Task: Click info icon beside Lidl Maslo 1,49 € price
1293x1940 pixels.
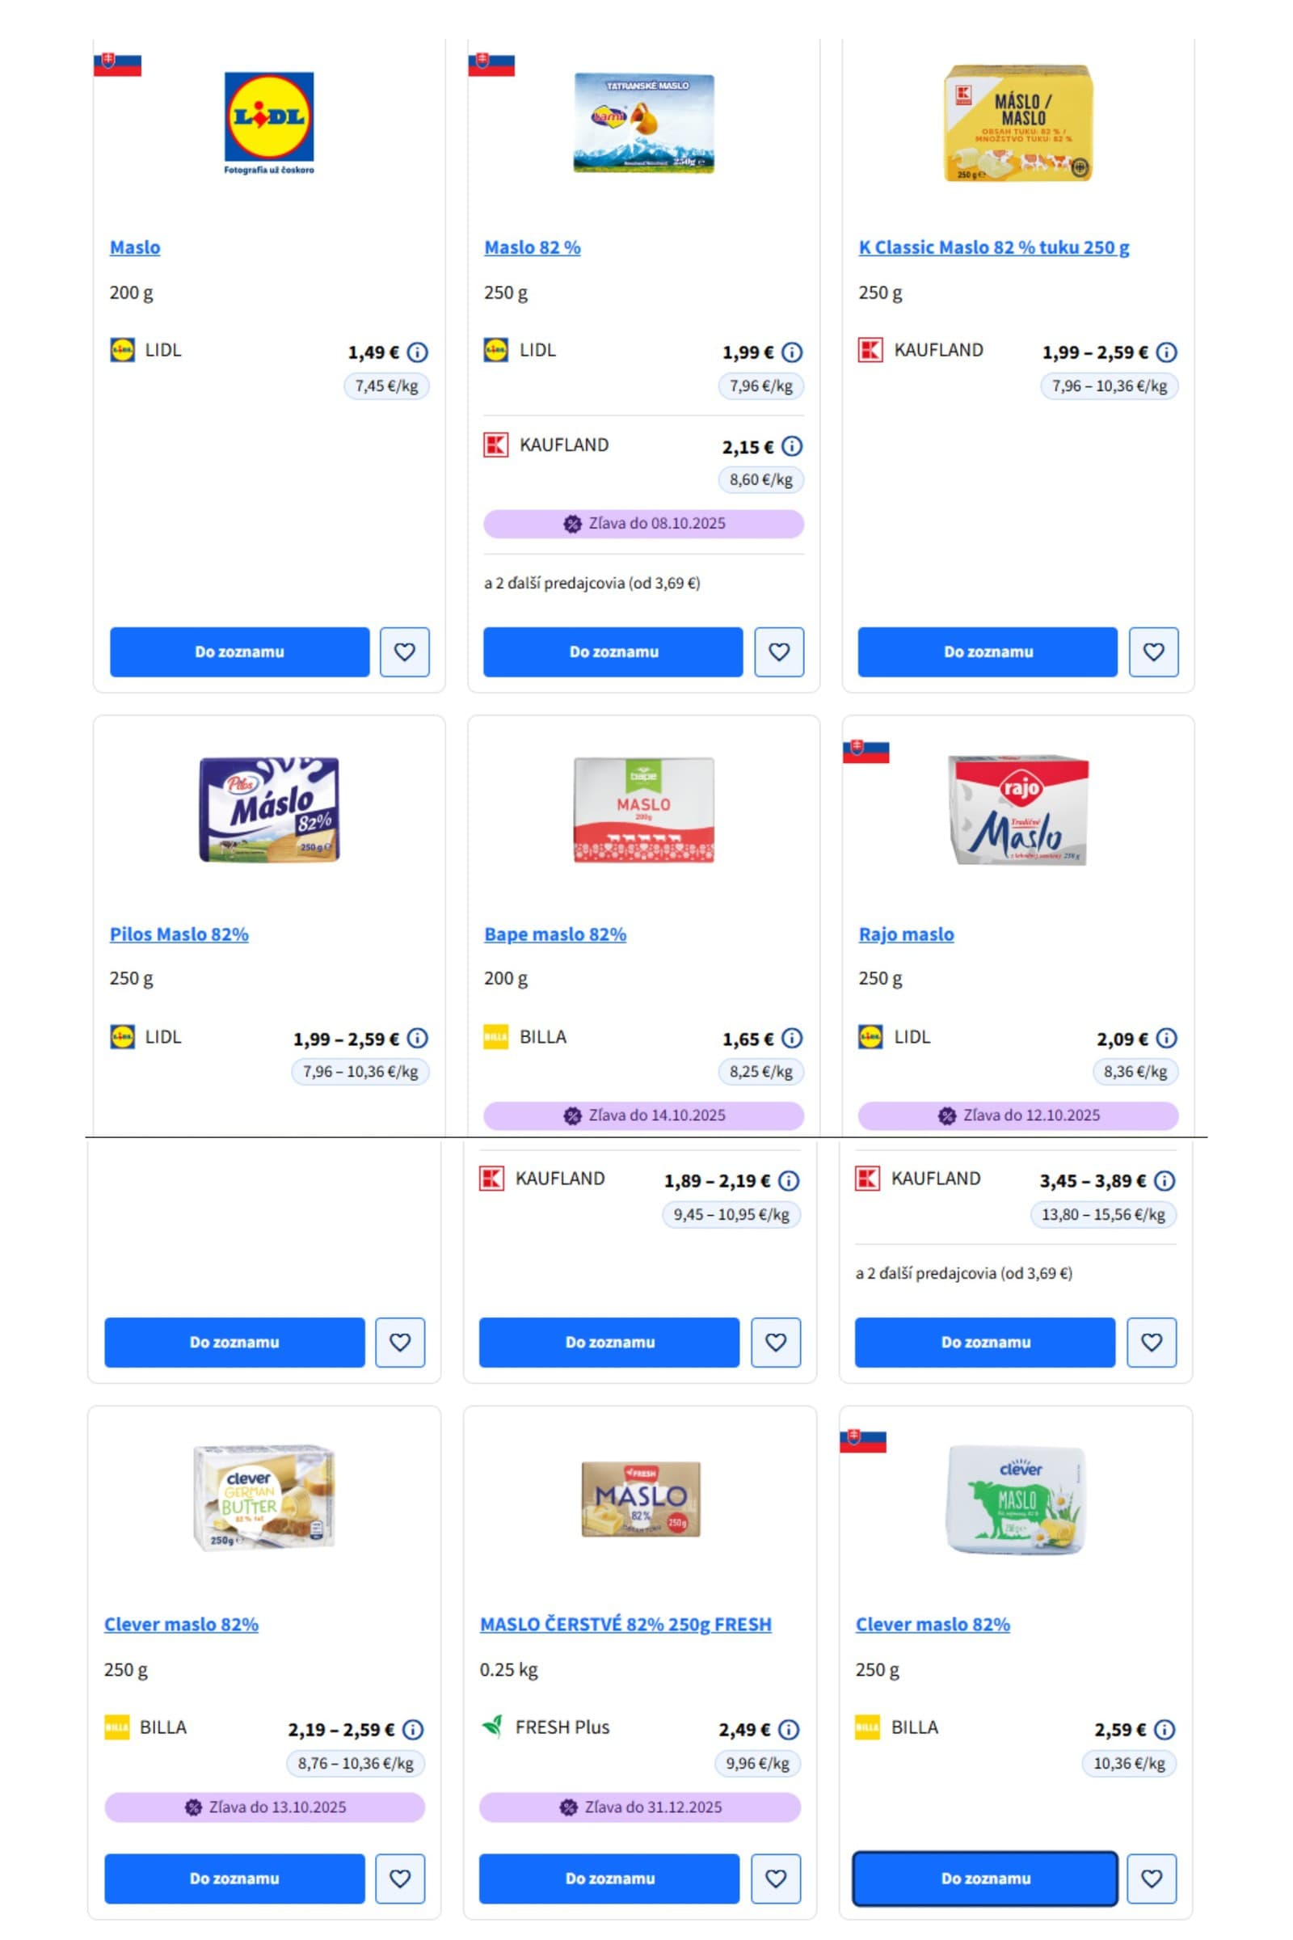Action: pyautogui.click(x=417, y=352)
